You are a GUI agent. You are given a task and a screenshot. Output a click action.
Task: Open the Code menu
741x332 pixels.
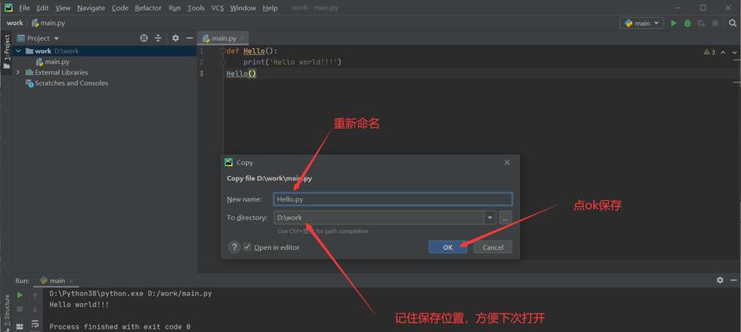pos(120,8)
